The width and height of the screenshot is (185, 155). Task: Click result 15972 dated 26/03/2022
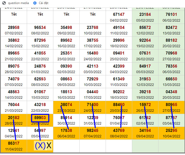pos(145,107)
